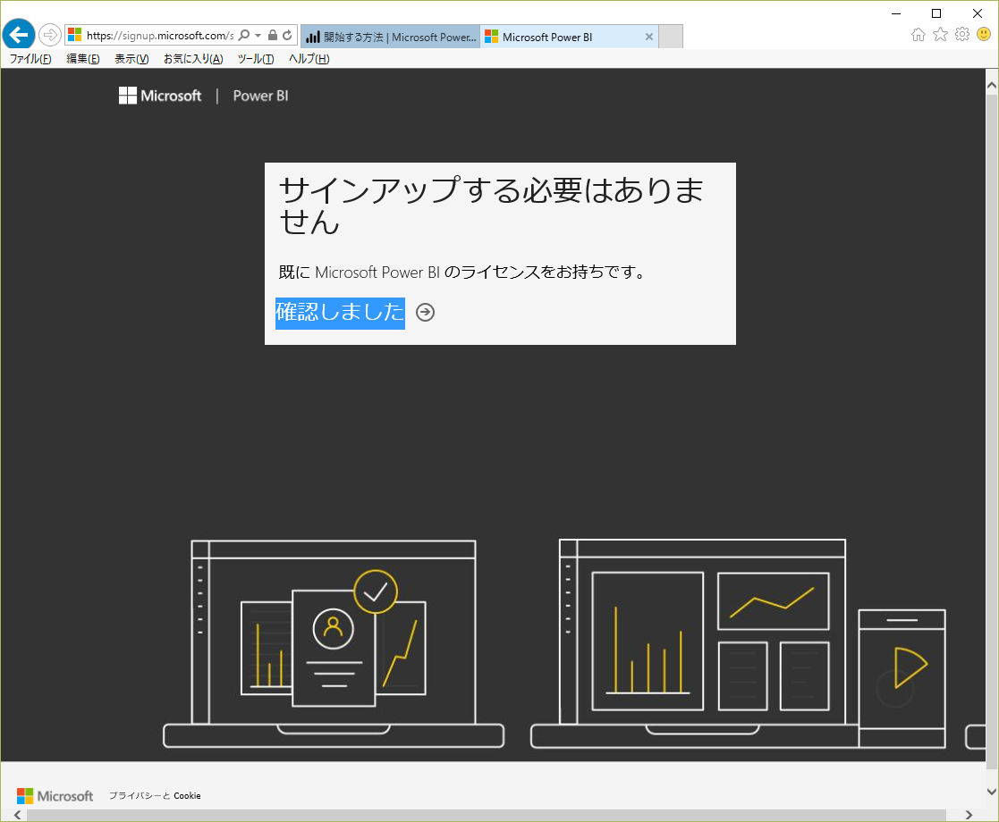999x822 pixels.
Task: Click the vertical scrollbar up arrow
Action: click(991, 85)
